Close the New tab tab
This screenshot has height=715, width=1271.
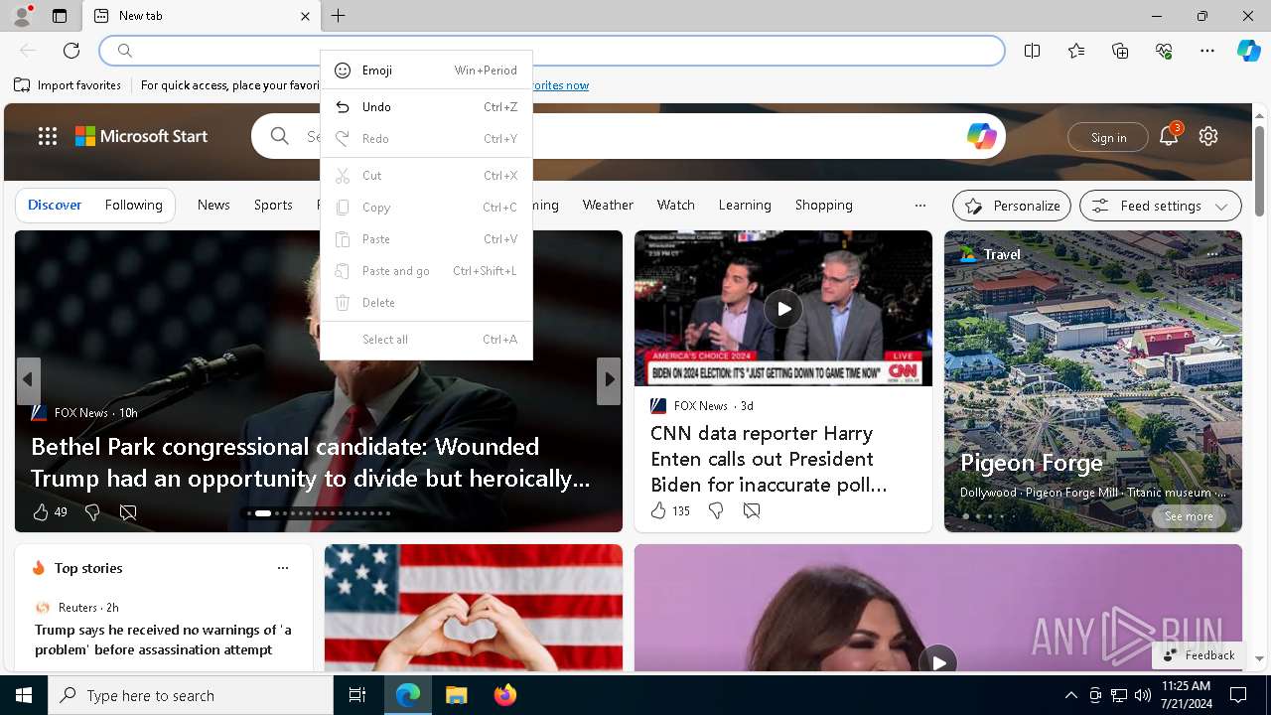click(305, 16)
